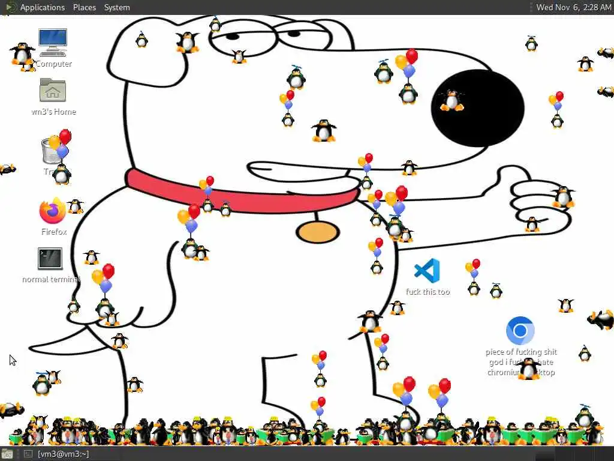
Task: Select the normal terminal launcher icon
Action: tap(50, 259)
